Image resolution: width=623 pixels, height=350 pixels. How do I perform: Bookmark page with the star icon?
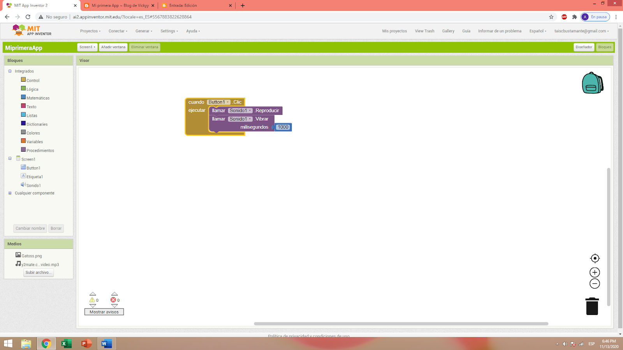pyautogui.click(x=551, y=17)
